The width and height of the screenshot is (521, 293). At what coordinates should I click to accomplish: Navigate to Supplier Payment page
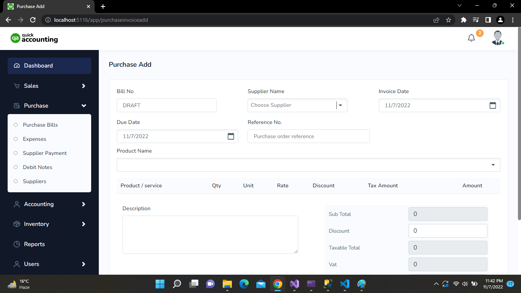point(45,153)
